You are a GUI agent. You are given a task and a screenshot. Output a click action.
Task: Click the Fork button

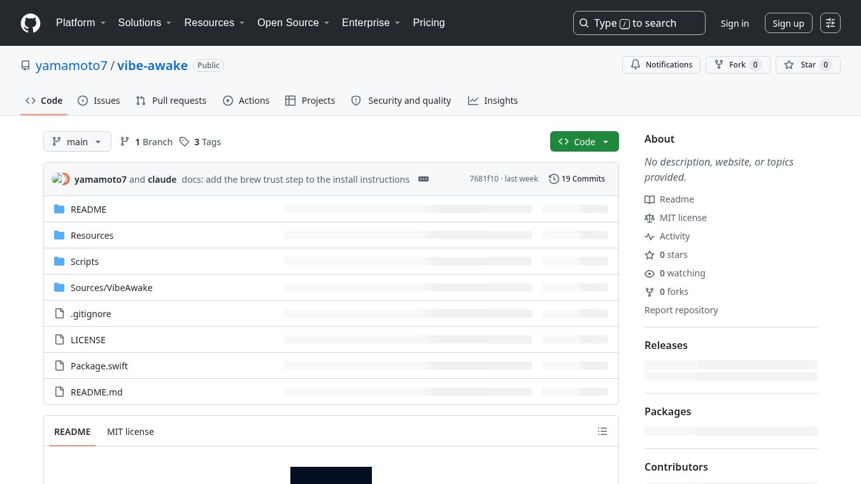(737, 65)
